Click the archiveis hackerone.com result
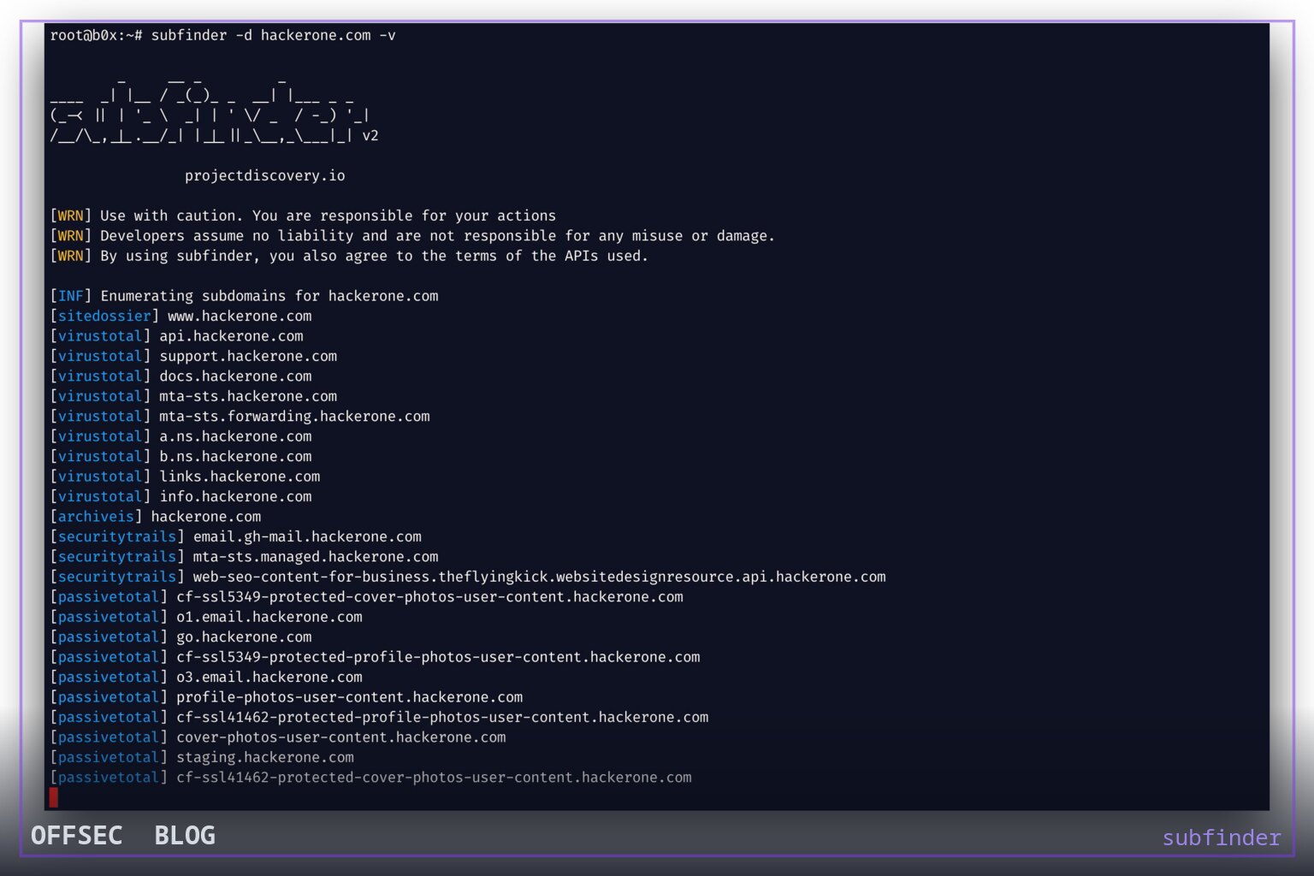The width and height of the screenshot is (1314, 876). pyautogui.click(x=206, y=517)
